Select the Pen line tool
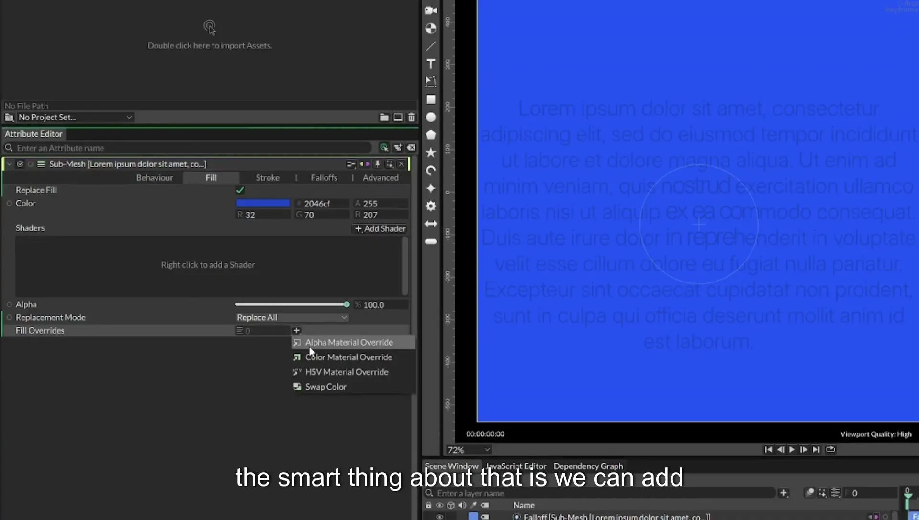Screen dimensions: 919x520 (431, 46)
